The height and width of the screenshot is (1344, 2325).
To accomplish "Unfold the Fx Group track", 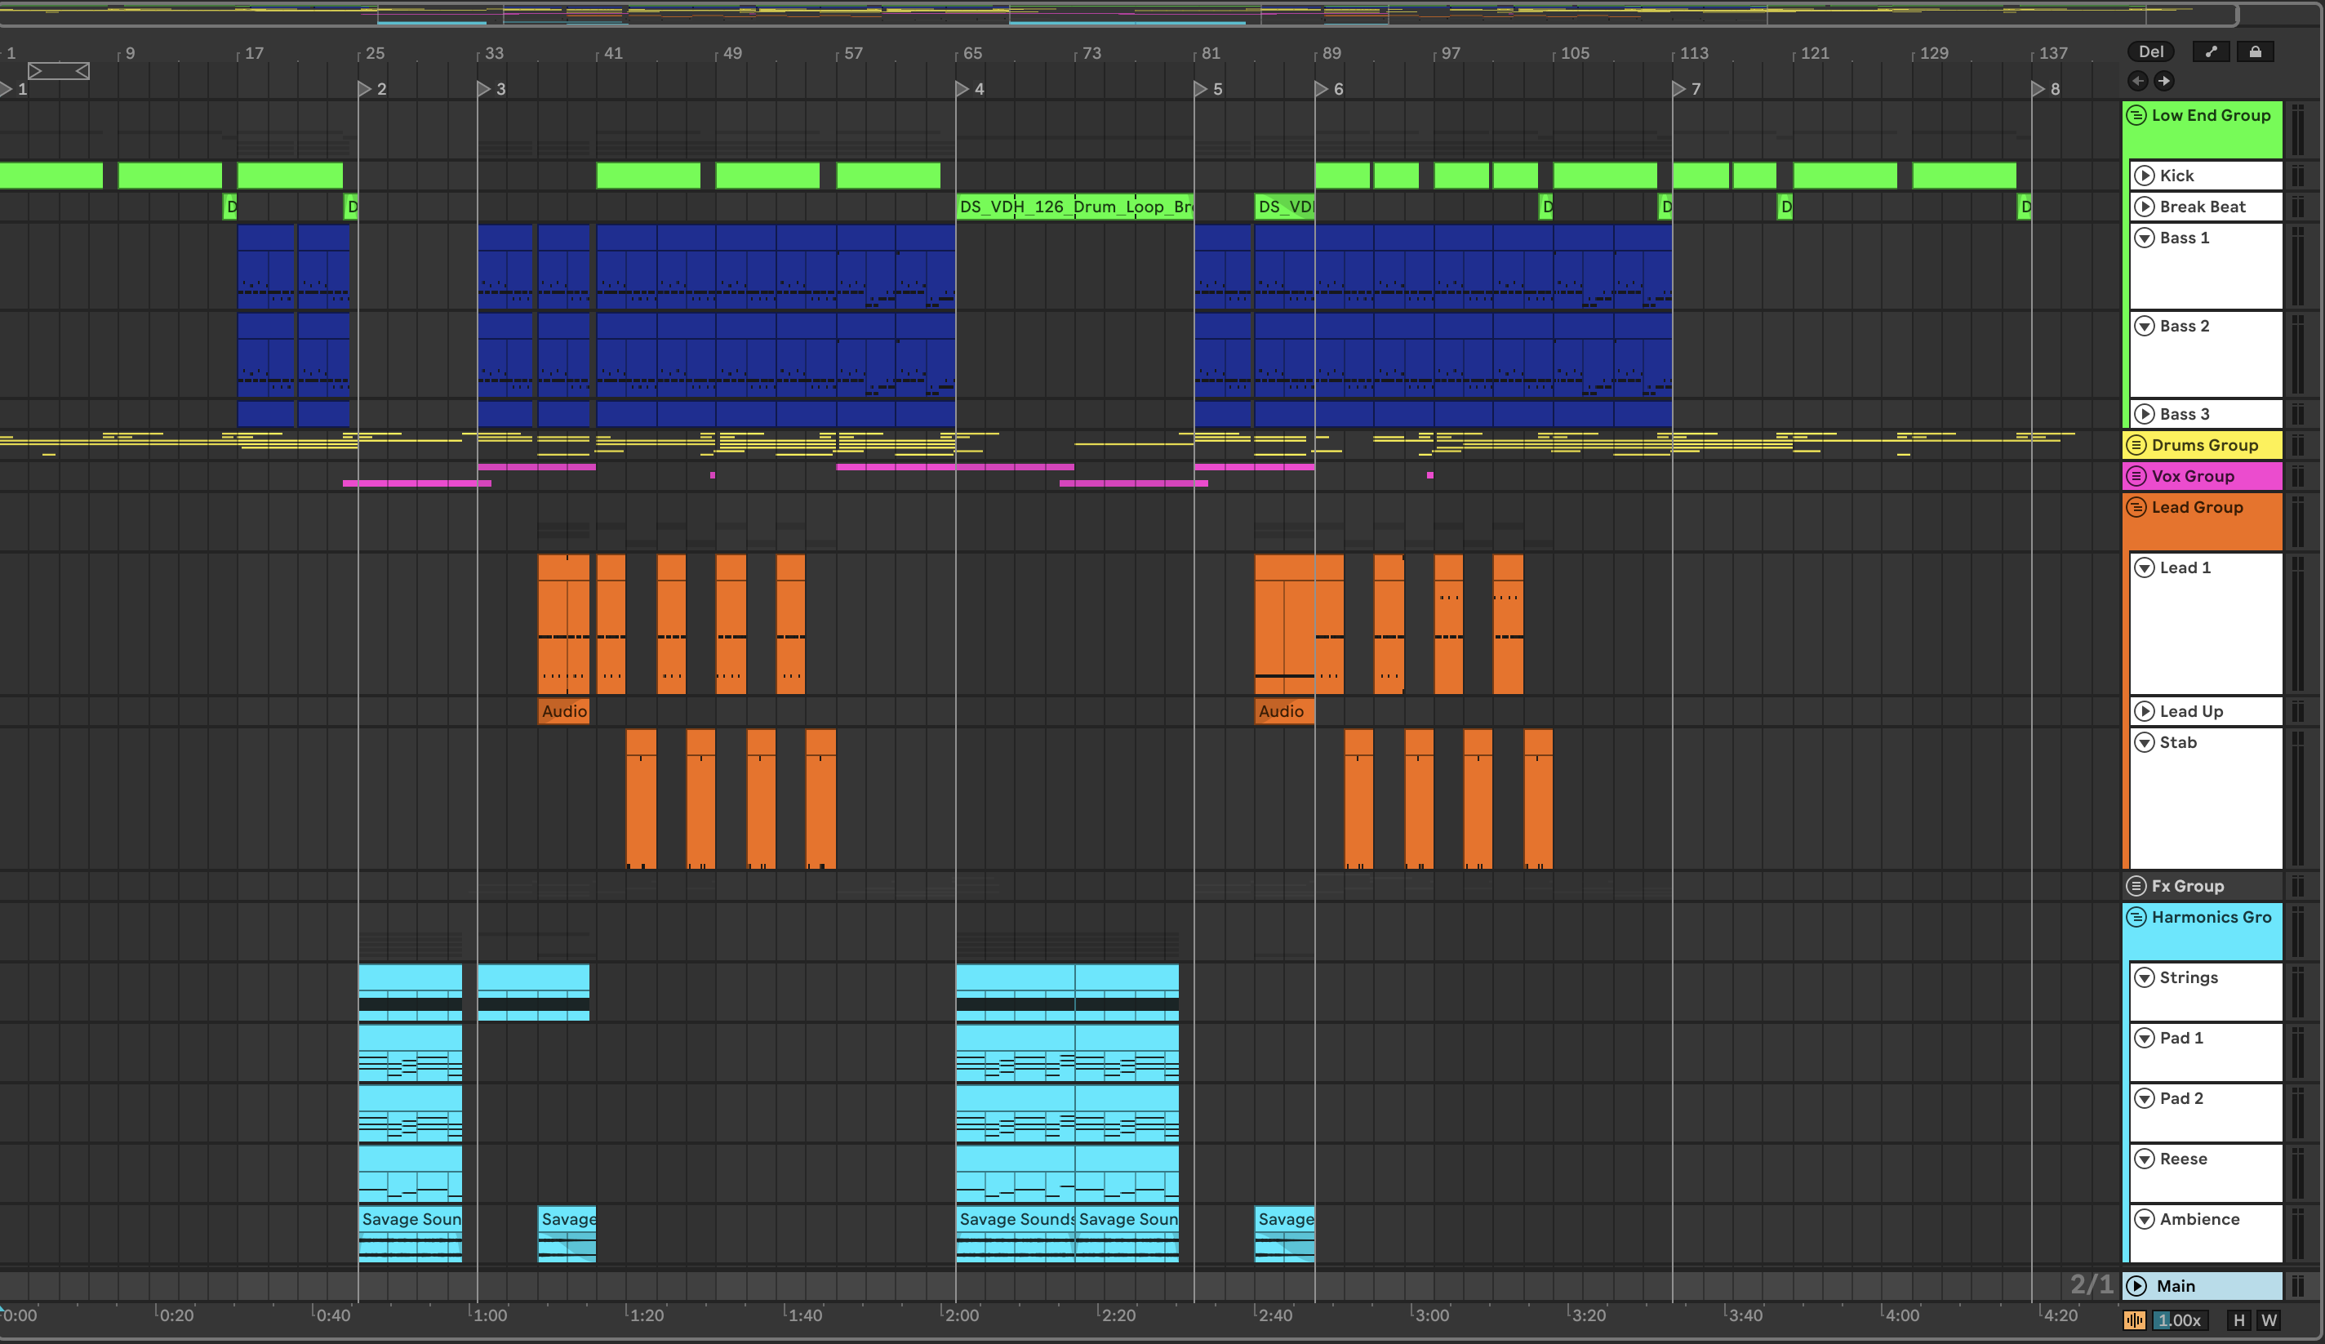I will coord(2136,886).
